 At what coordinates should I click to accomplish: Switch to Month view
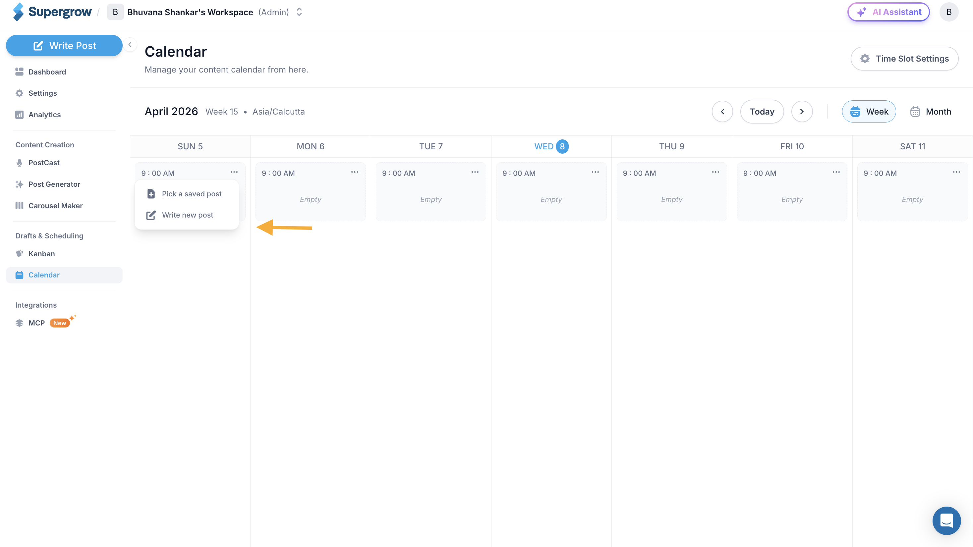pos(931,112)
